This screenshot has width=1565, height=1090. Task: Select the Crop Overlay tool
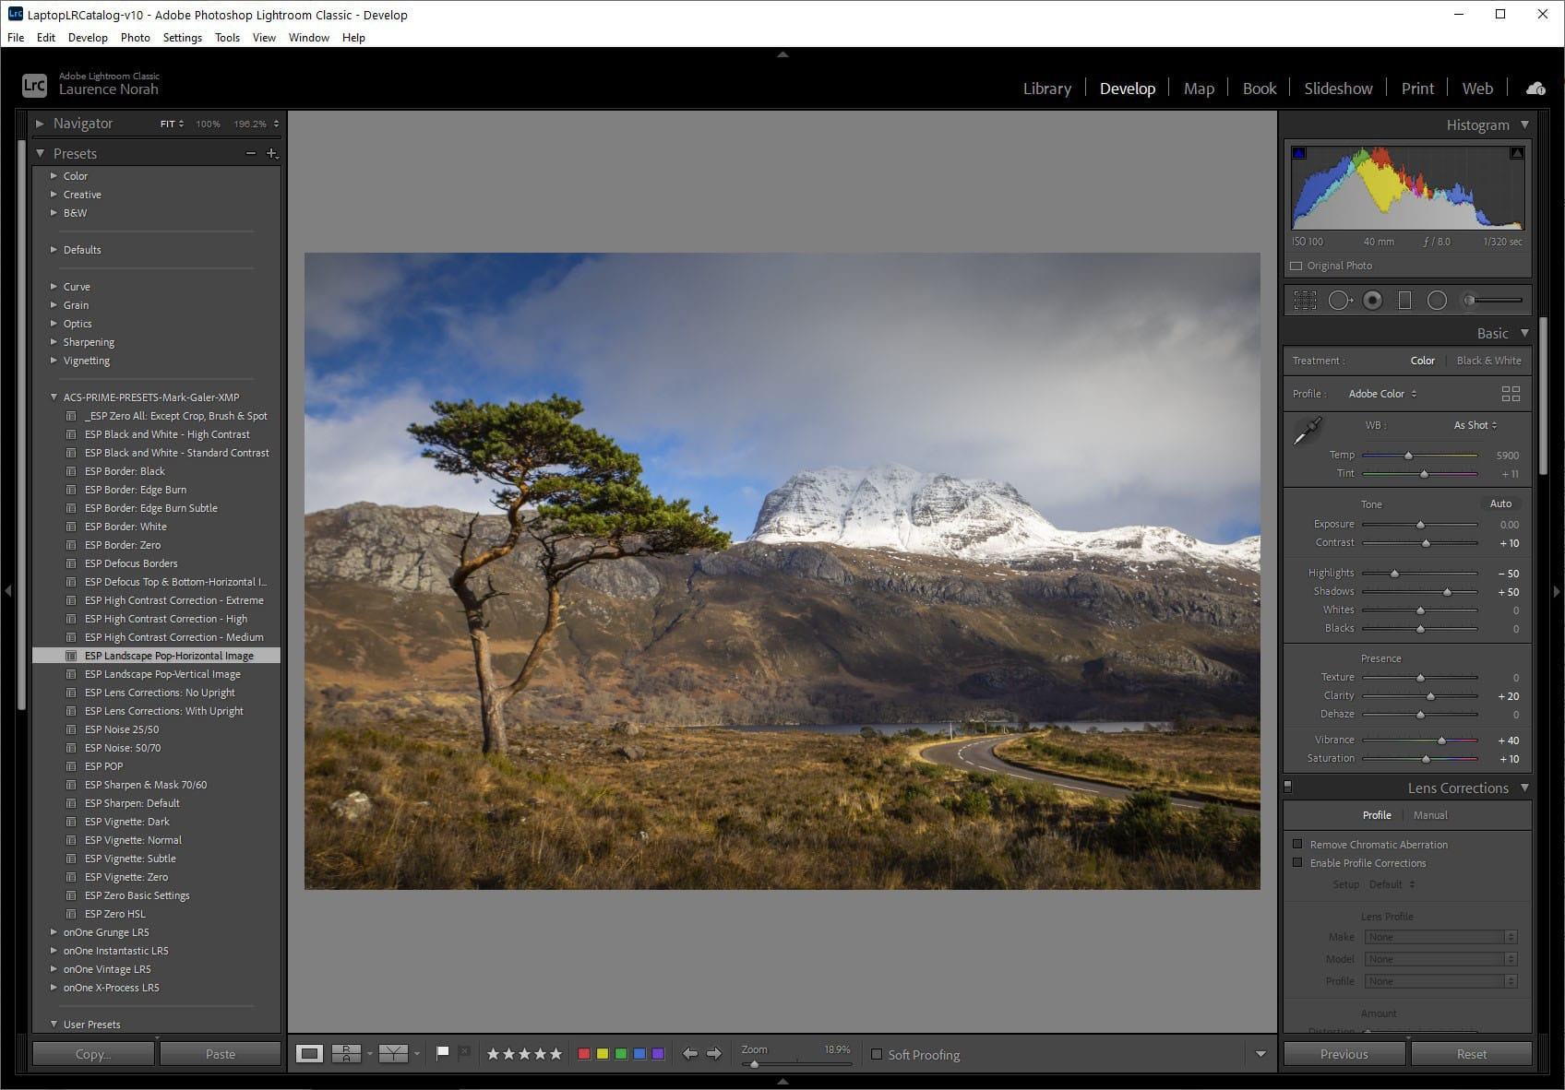[x=1305, y=300]
